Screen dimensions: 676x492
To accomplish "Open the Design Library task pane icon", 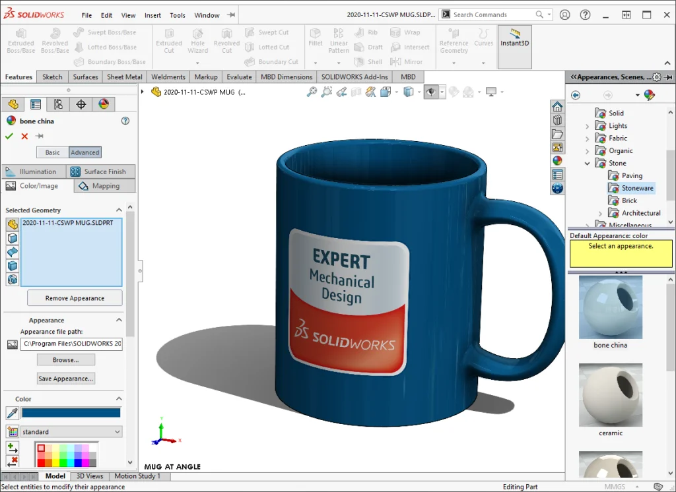I will [558, 120].
